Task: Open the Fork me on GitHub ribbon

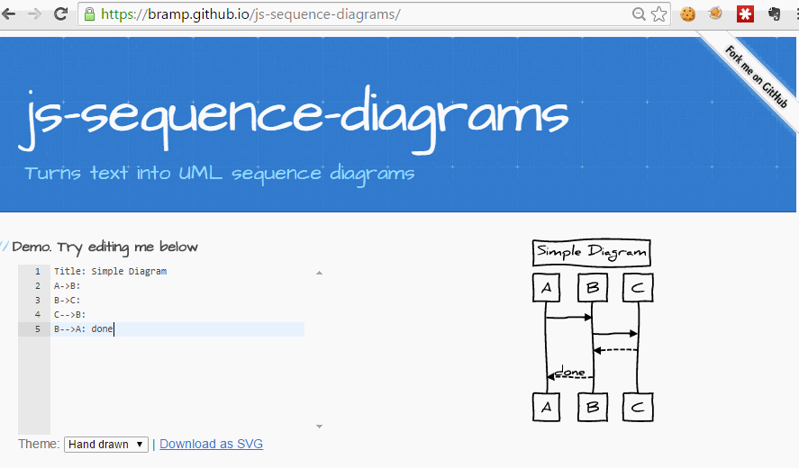Action: point(756,76)
